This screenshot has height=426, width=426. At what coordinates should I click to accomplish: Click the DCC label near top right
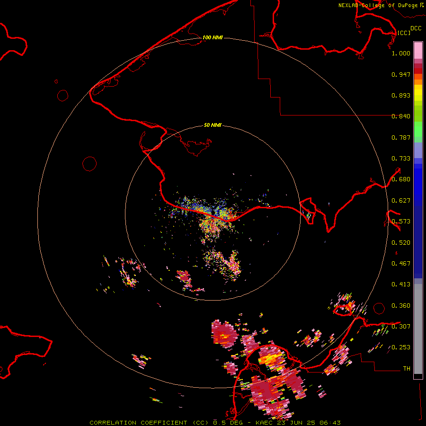coord(416,28)
